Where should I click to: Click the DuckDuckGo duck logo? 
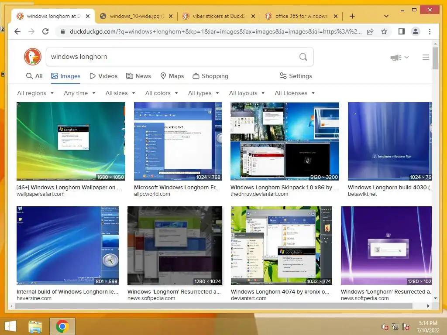(x=32, y=56)
